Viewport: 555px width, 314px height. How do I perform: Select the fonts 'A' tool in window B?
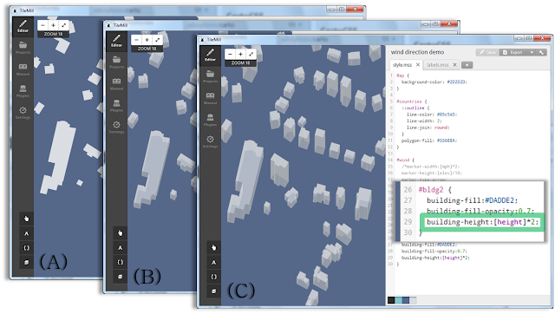(120, 248)
